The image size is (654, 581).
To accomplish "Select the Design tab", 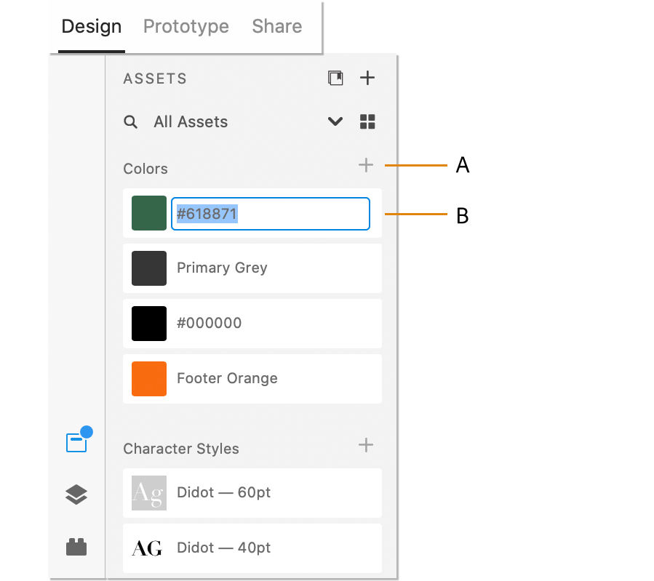I will pyautogui.click(x=90, y=26).
